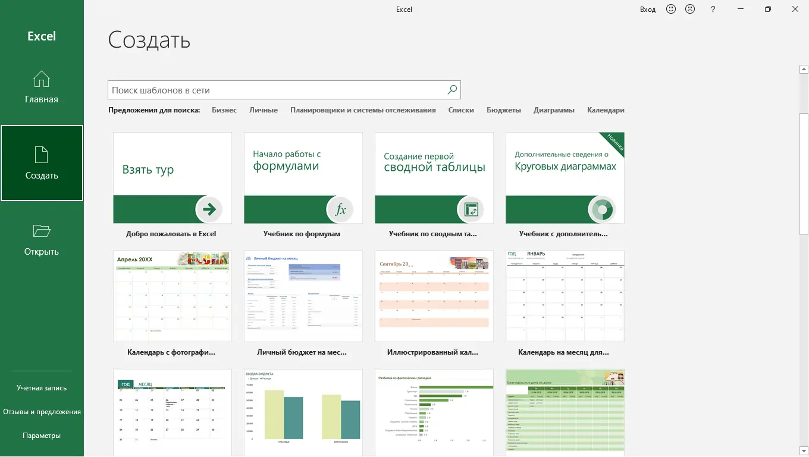This screenshot has width=809, height=457.
Task: Select the Сентябрь illustrated calendar template
Action: 434,296
